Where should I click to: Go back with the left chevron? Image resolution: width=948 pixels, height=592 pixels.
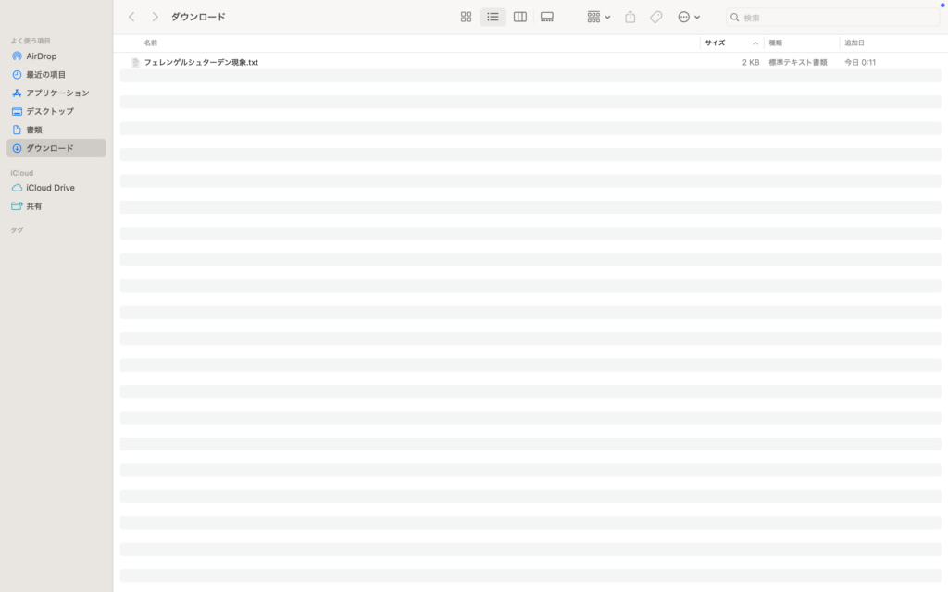tap(131, 17)
